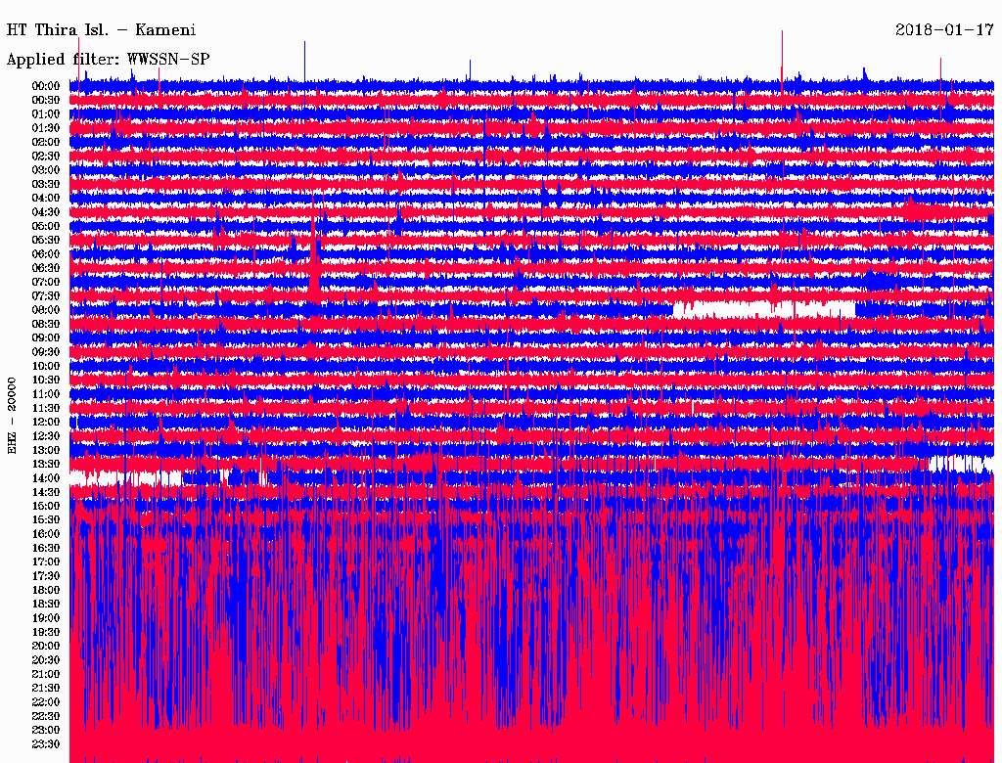
Task: Click the white data gap in 08:00 trace
Action: pos(763,309)
